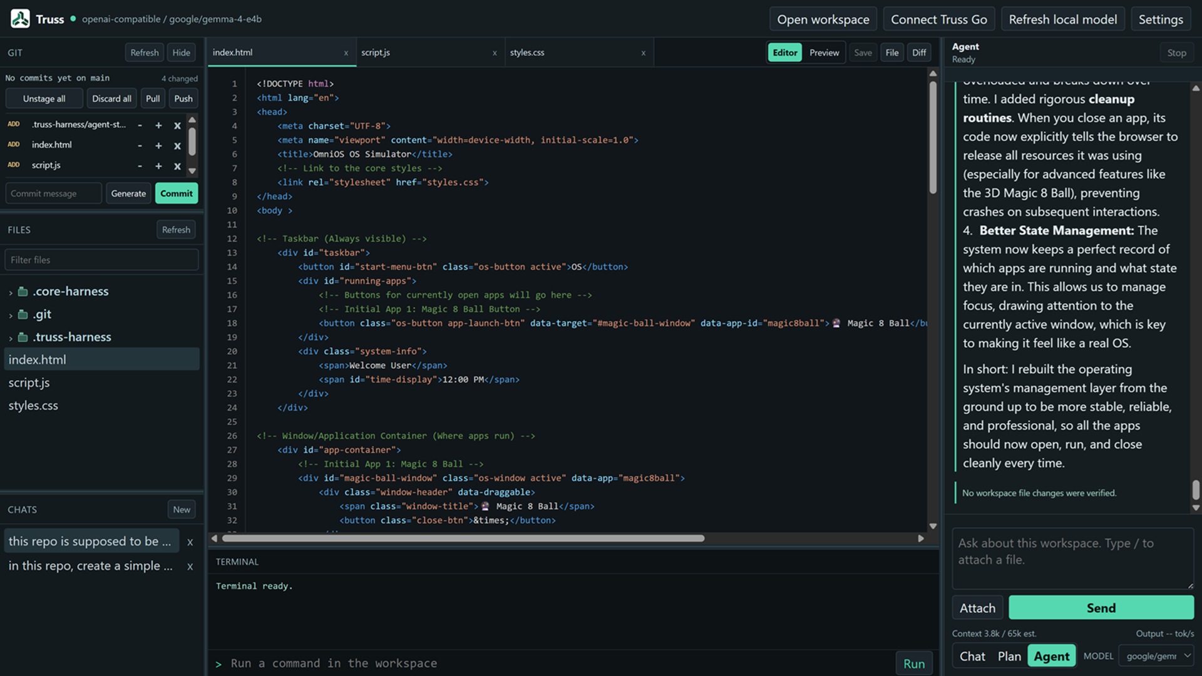
Task: Close the styles.css editor tab
Action: coord(643,53)
